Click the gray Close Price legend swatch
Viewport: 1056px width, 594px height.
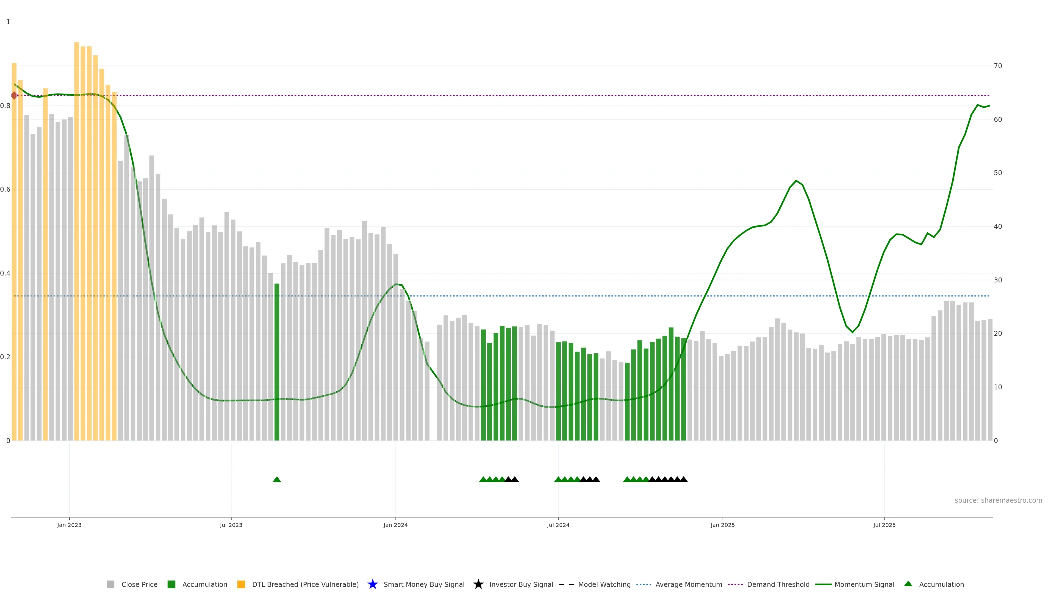[x=110, y=585]
